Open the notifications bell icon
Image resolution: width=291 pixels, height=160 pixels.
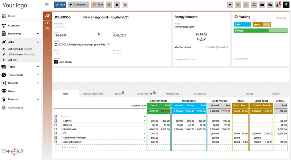coord(278,5)
